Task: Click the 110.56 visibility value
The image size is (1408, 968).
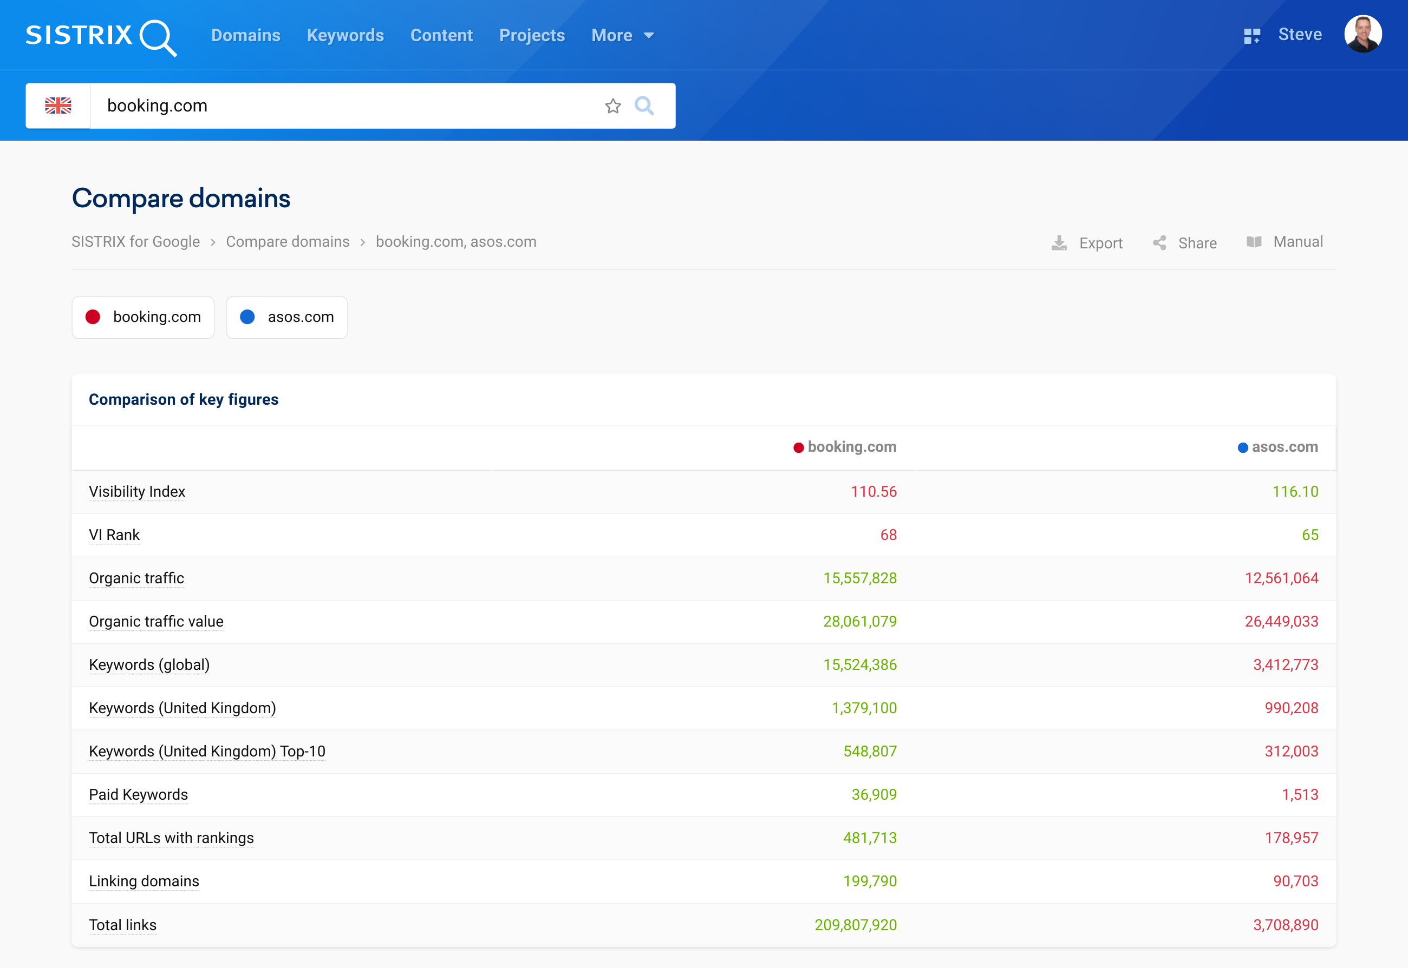Action: pos(874,491)
